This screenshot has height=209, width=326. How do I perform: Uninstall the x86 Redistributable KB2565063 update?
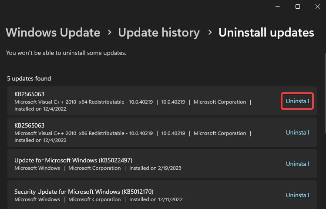[x=298, y=132]
